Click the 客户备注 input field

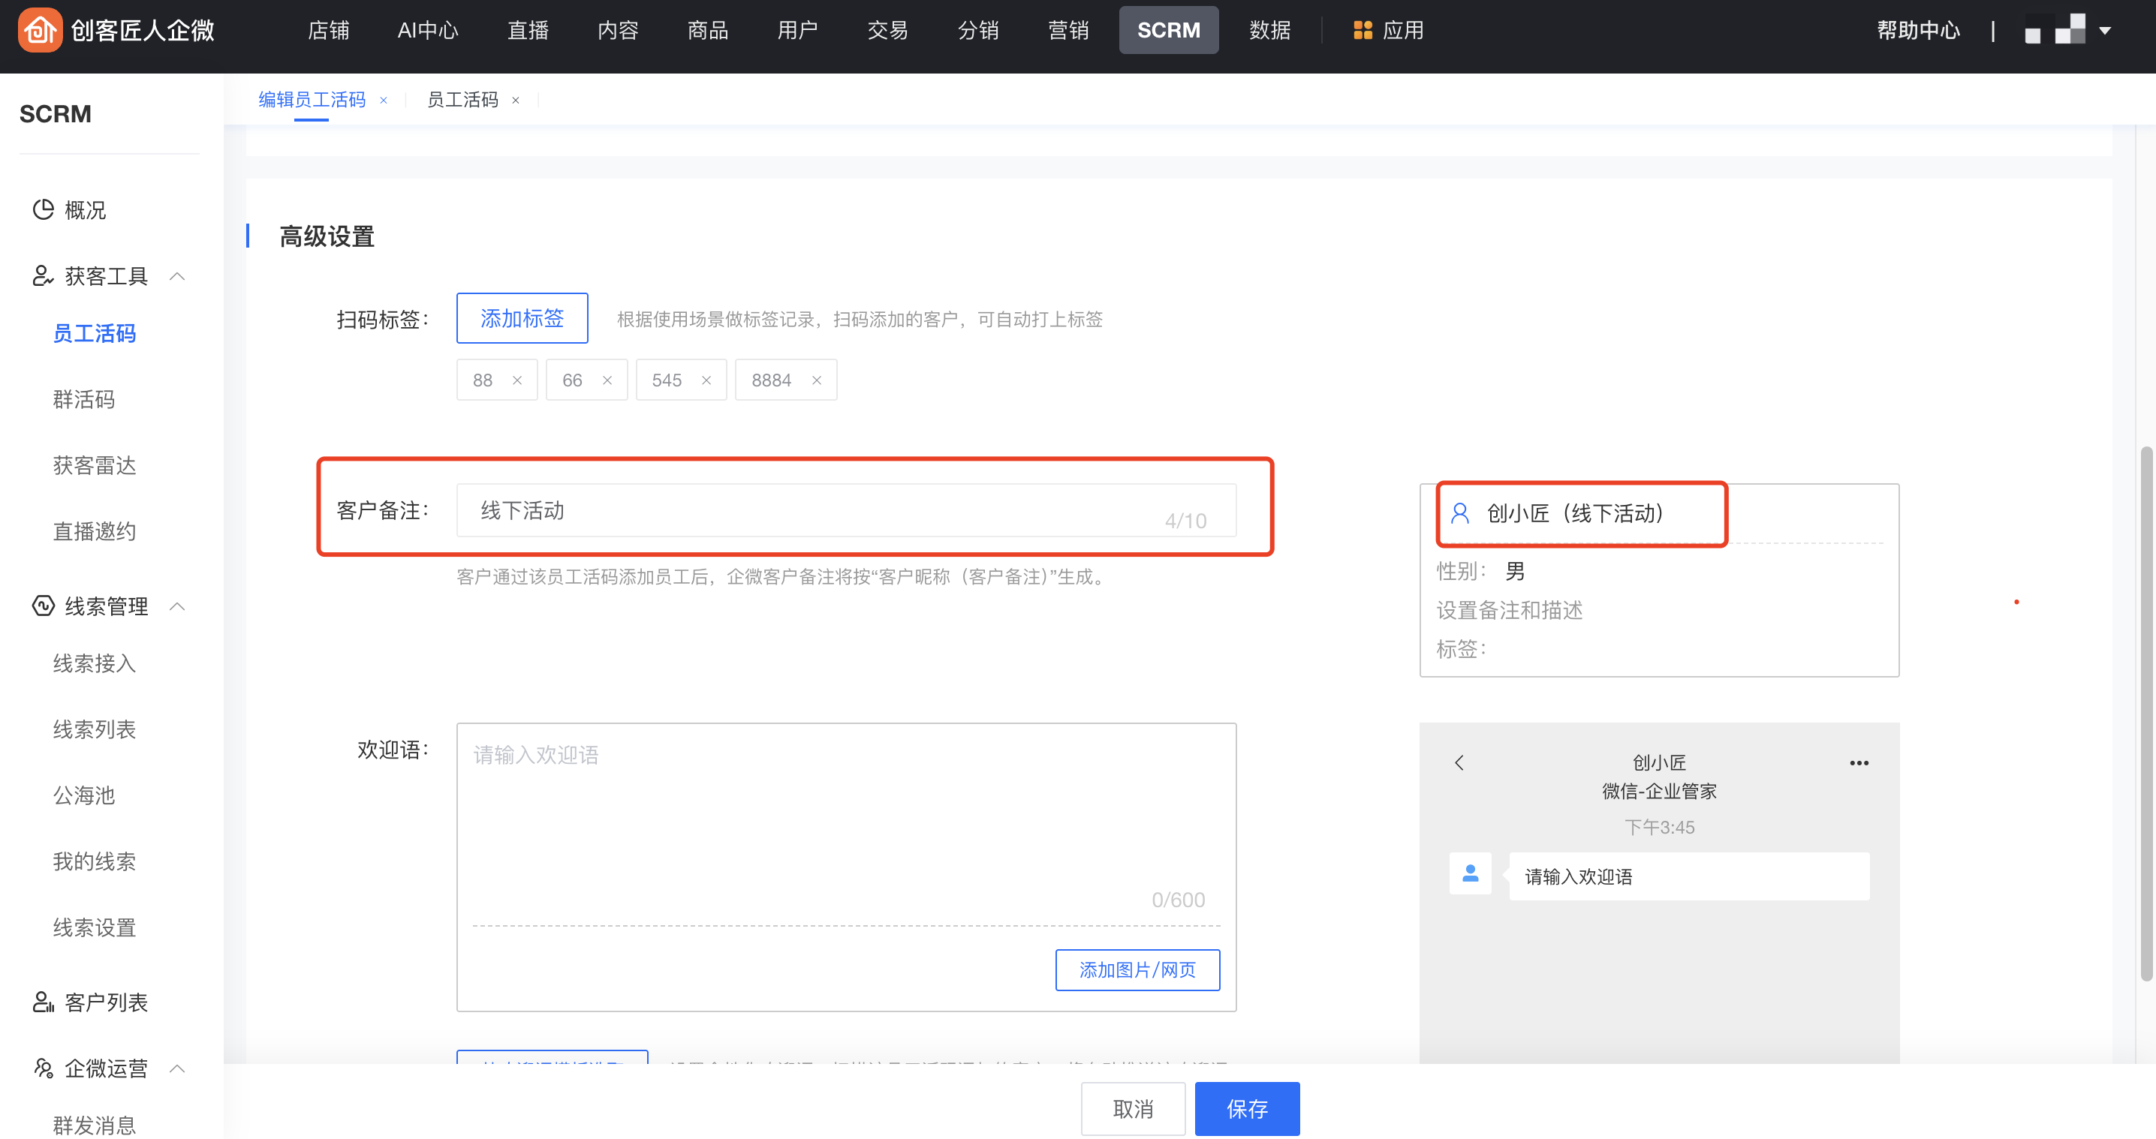tap(846, 510)
